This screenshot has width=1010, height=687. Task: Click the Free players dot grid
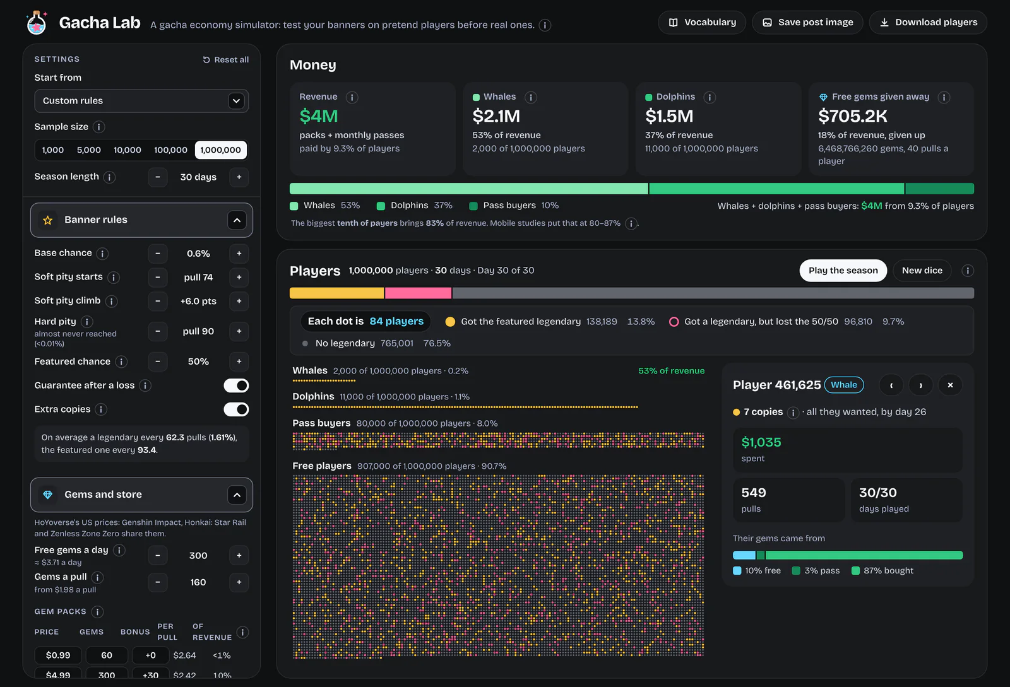pos(498,567)
